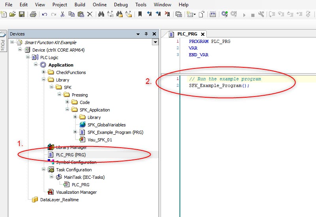This screenshot has height=217, width=316.
Task: Click the Redo toolbar icon
Action: tap(54, 14)
